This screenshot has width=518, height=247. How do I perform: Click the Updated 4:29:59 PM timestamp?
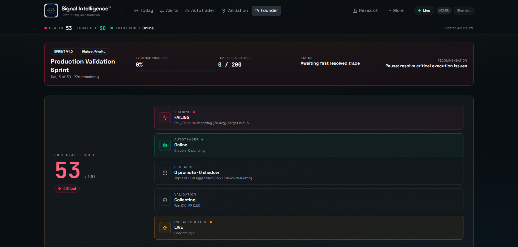pos(458,28)
